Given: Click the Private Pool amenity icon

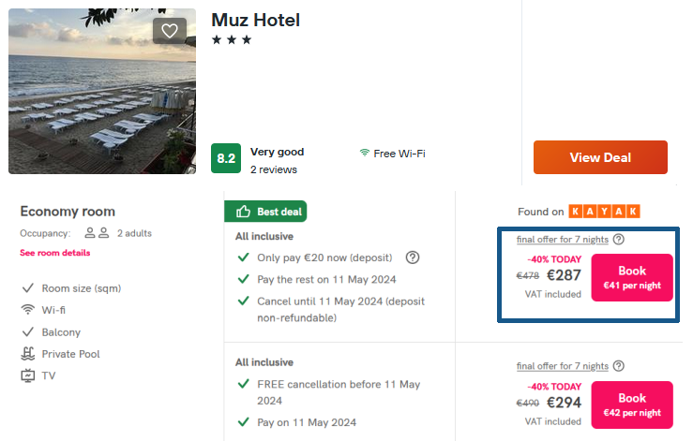Looking at the screenshot, I should 27,354.
